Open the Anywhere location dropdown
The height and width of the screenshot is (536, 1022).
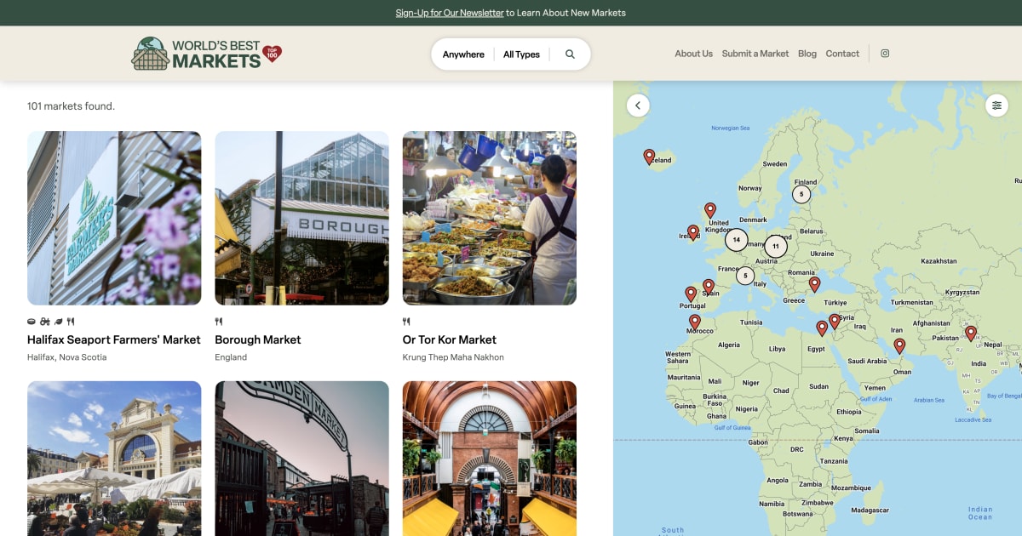click(x=462, y=54)
